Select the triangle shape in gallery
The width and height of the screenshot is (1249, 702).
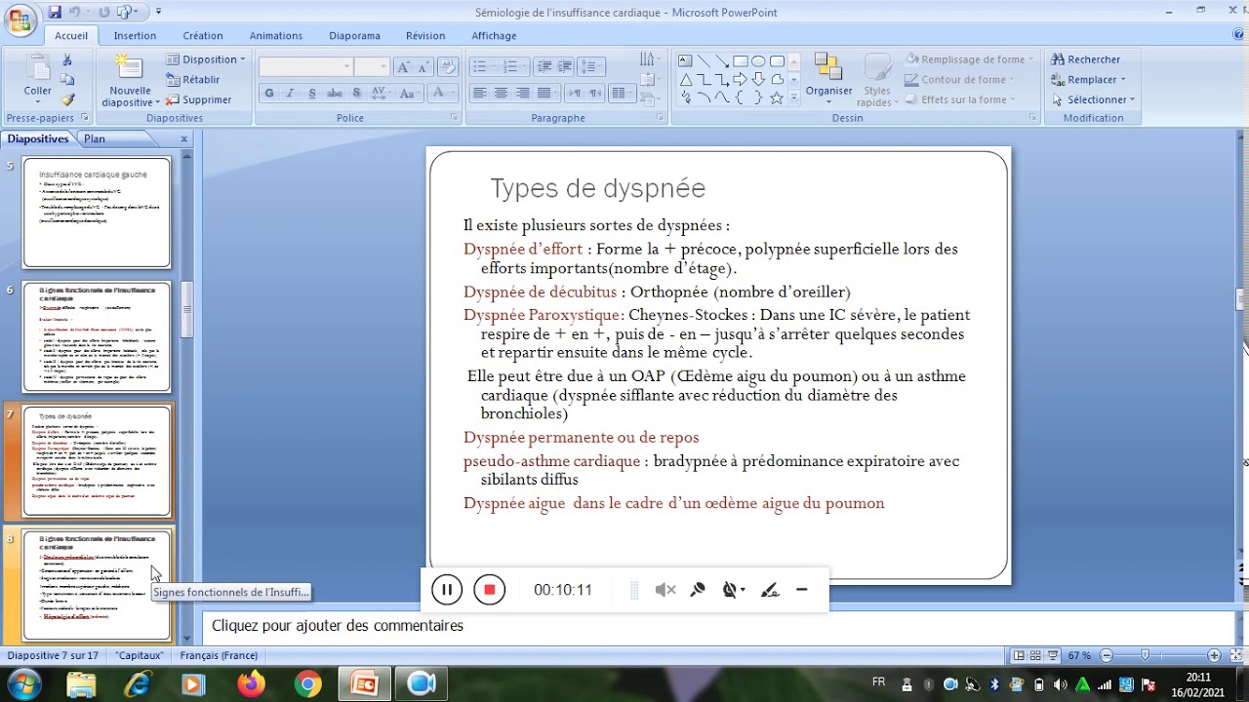(685, 79)
